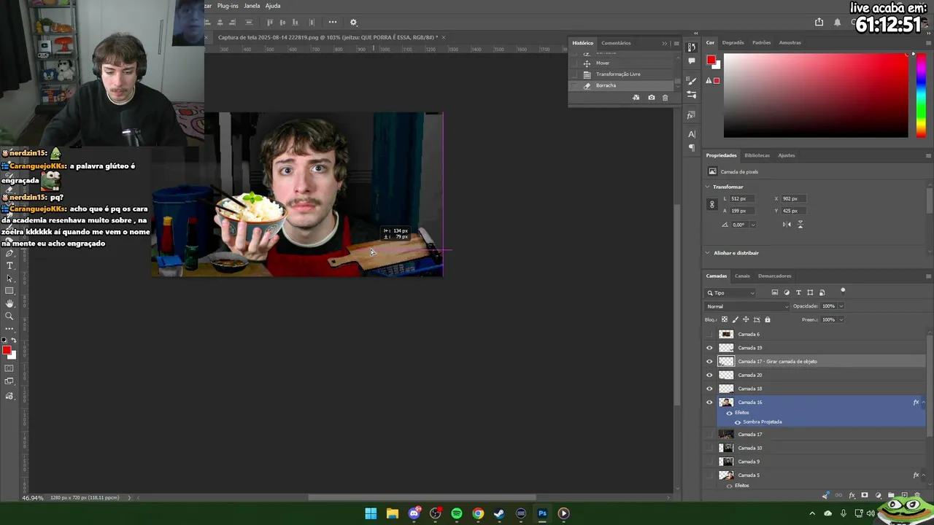Open the layer filter Tipo dropdown
The image size is (934, 525).
pyautogui.click(x=730, y=293)
